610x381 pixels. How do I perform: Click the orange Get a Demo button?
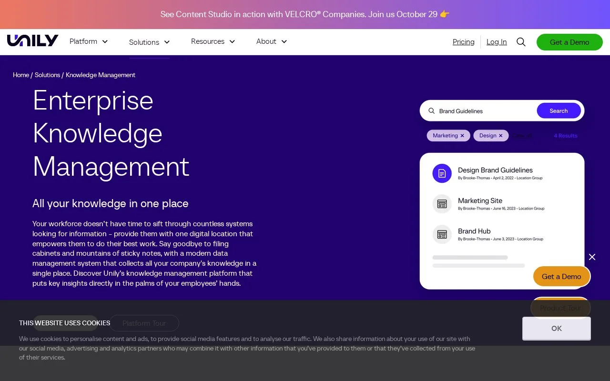click(x=561, y=276)
